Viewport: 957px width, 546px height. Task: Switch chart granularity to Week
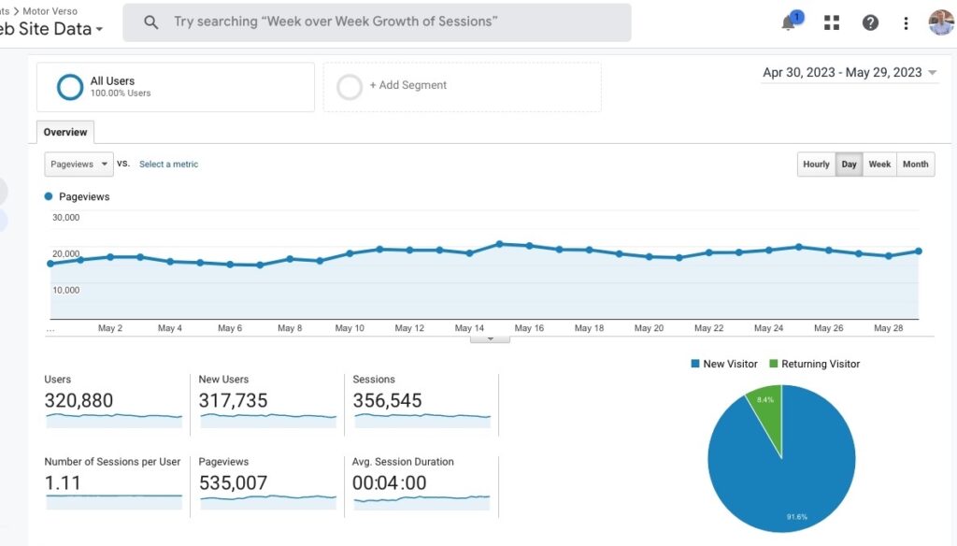[x=879, y=165]
